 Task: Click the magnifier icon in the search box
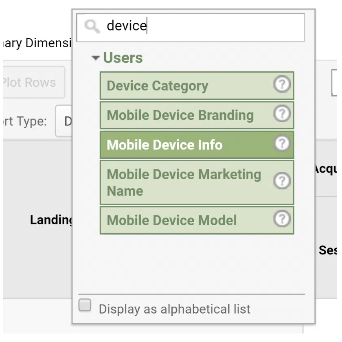pos(92,27)
